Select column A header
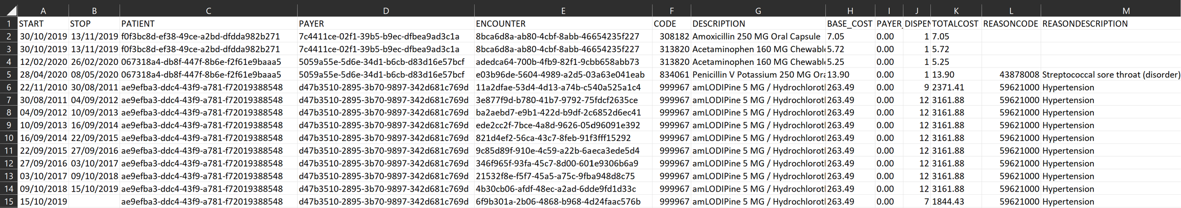 coord(43,11)
